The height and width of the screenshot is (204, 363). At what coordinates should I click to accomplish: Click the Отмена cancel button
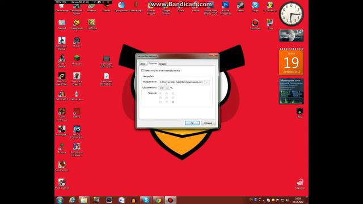pyautogui.click(x=208, y=123)
